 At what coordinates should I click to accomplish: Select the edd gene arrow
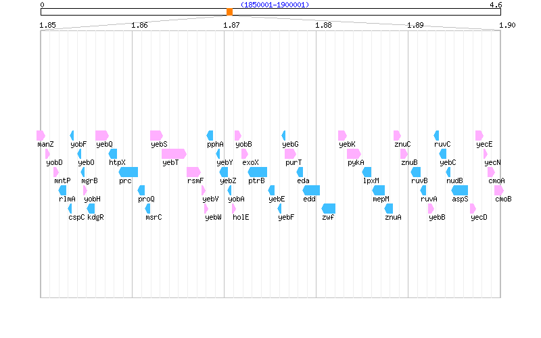point(311,190)
